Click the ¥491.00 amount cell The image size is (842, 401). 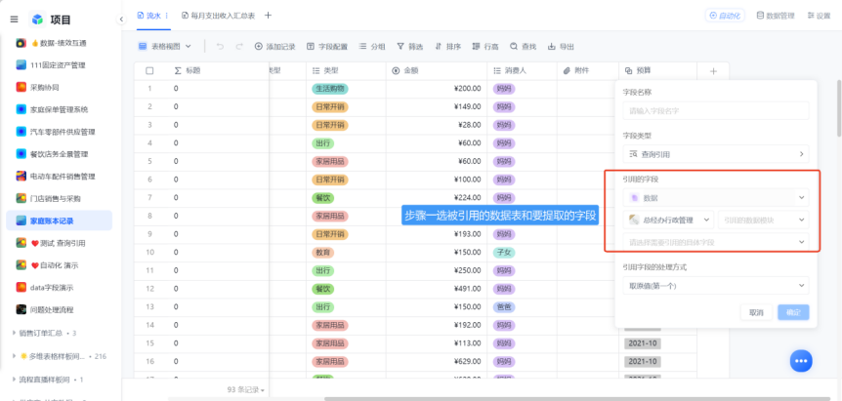point(437,289)
